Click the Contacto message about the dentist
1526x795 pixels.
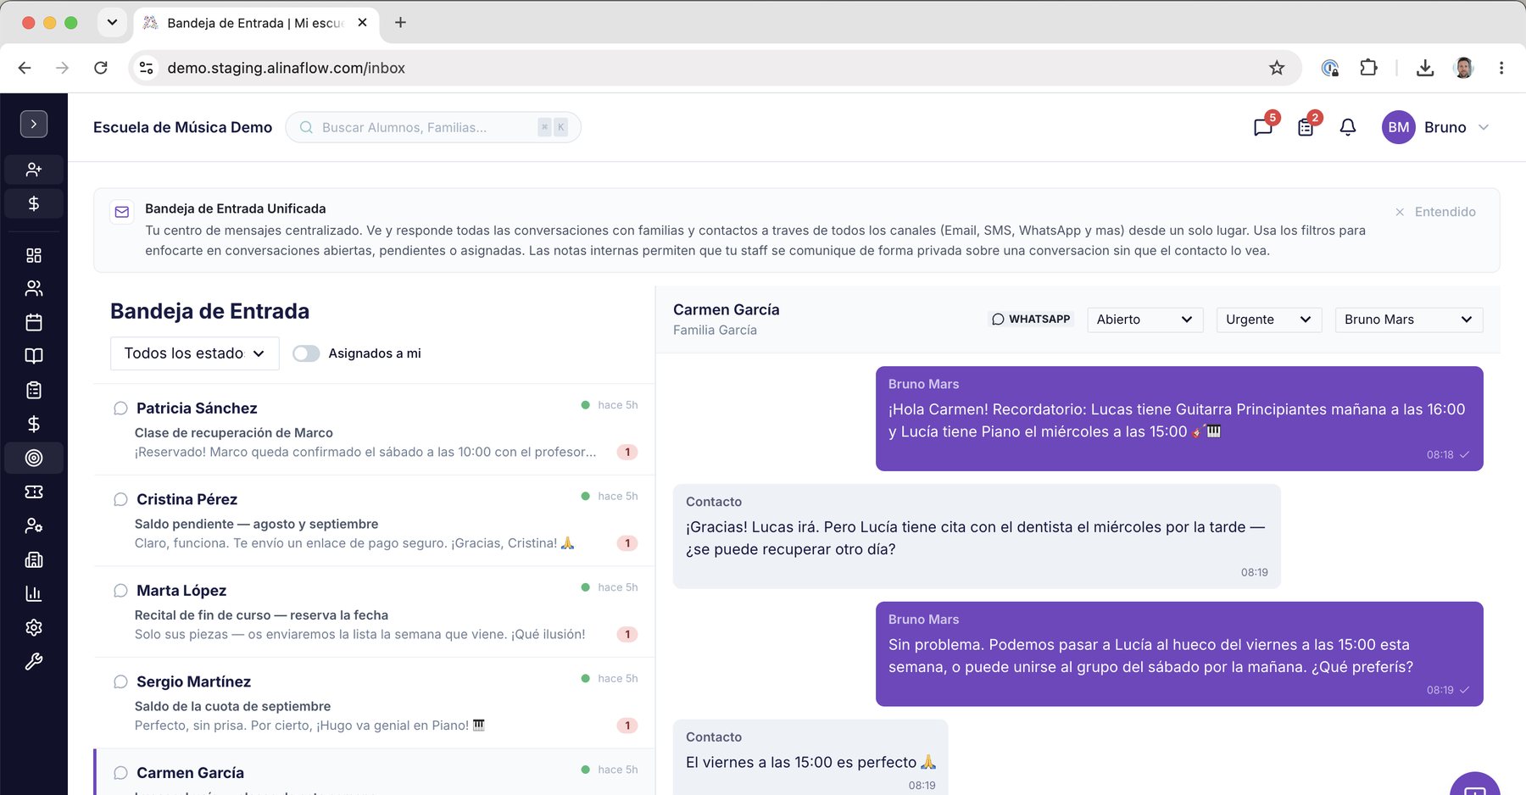(977, 536)
